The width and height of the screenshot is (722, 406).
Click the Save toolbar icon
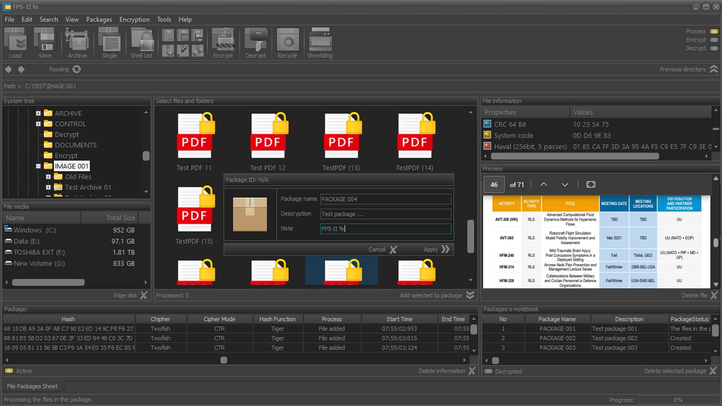pyautogui.click(x=44, y=41)
